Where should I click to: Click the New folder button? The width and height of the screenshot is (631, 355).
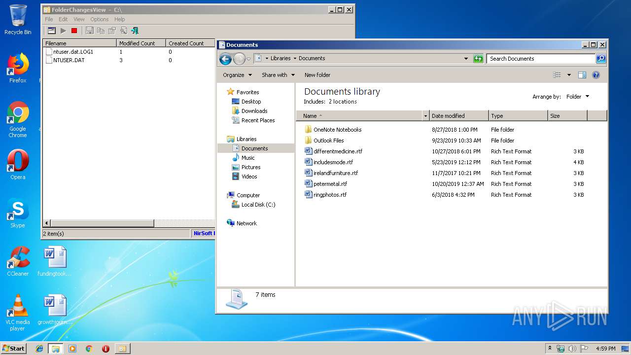[317, 75]
